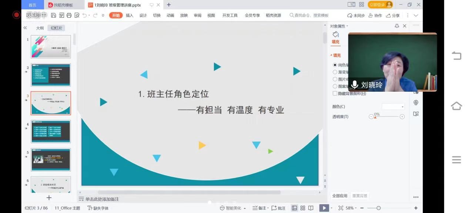
Task: Start slideshow with the play button
Action: tap(324, 208)
